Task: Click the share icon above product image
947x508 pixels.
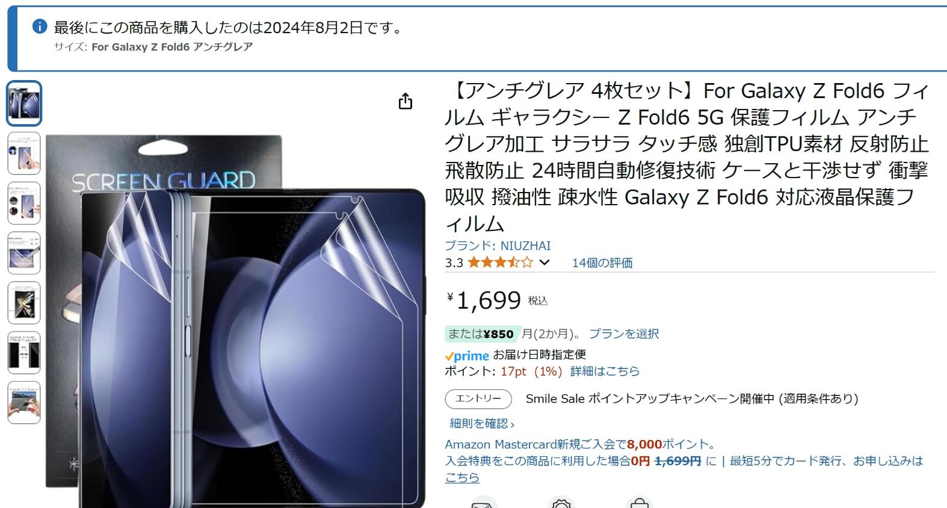Action: pyautogui.click(x=406, y=101)
